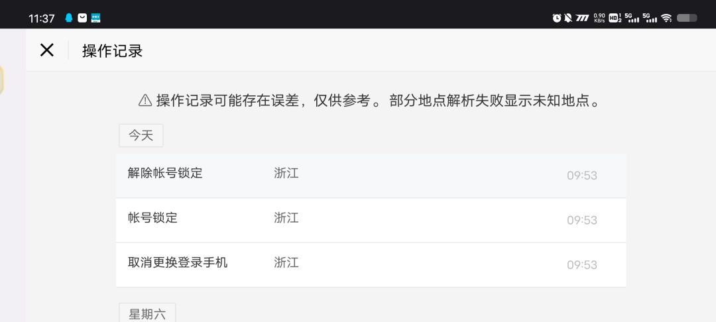This screenshot has width=716, height=322.
Task: Tap the battery indicator icon
Action: [687, 18]
